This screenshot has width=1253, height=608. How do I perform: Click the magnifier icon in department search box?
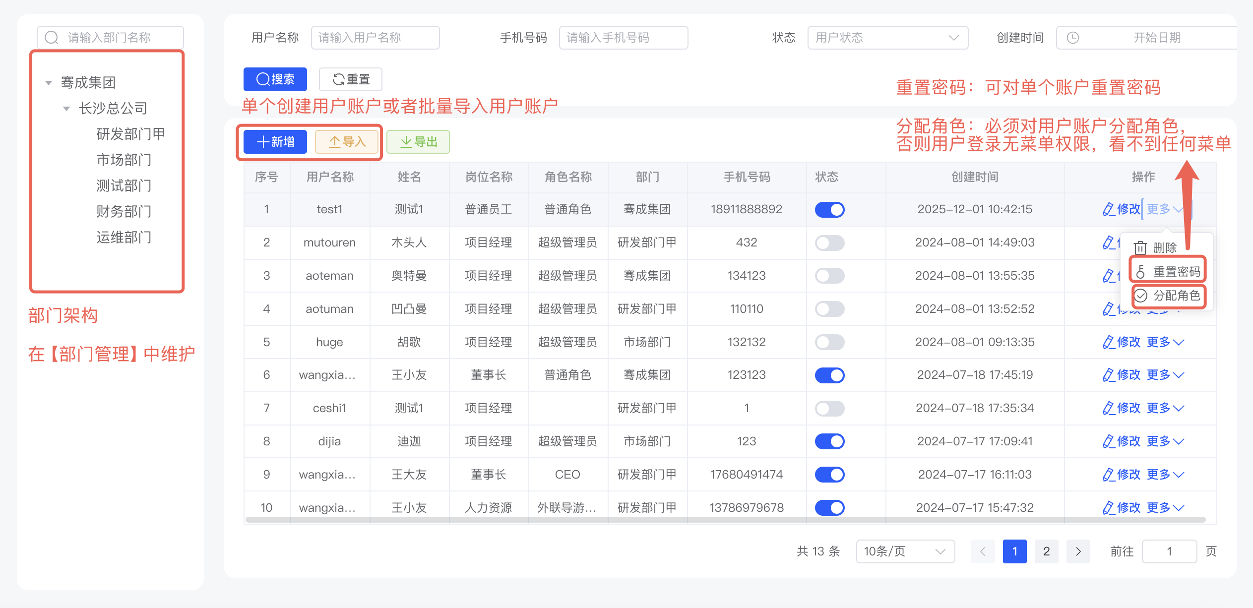click(51, 37)
